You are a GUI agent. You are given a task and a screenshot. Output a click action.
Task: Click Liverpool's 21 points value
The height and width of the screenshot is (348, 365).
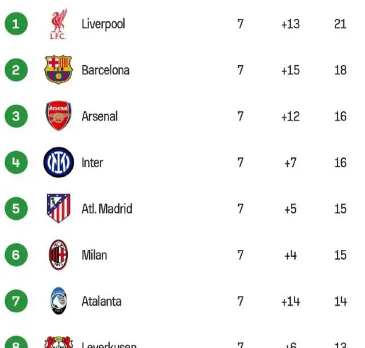coord(340,24)
